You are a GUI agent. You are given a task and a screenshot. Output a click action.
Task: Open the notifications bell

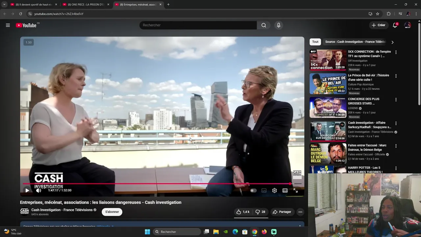coord(395,25)
